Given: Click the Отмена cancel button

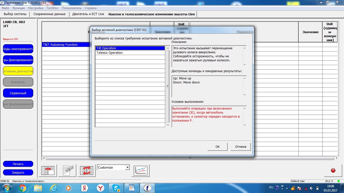Looking at the screenshot, I should click(x=240, y=147).
